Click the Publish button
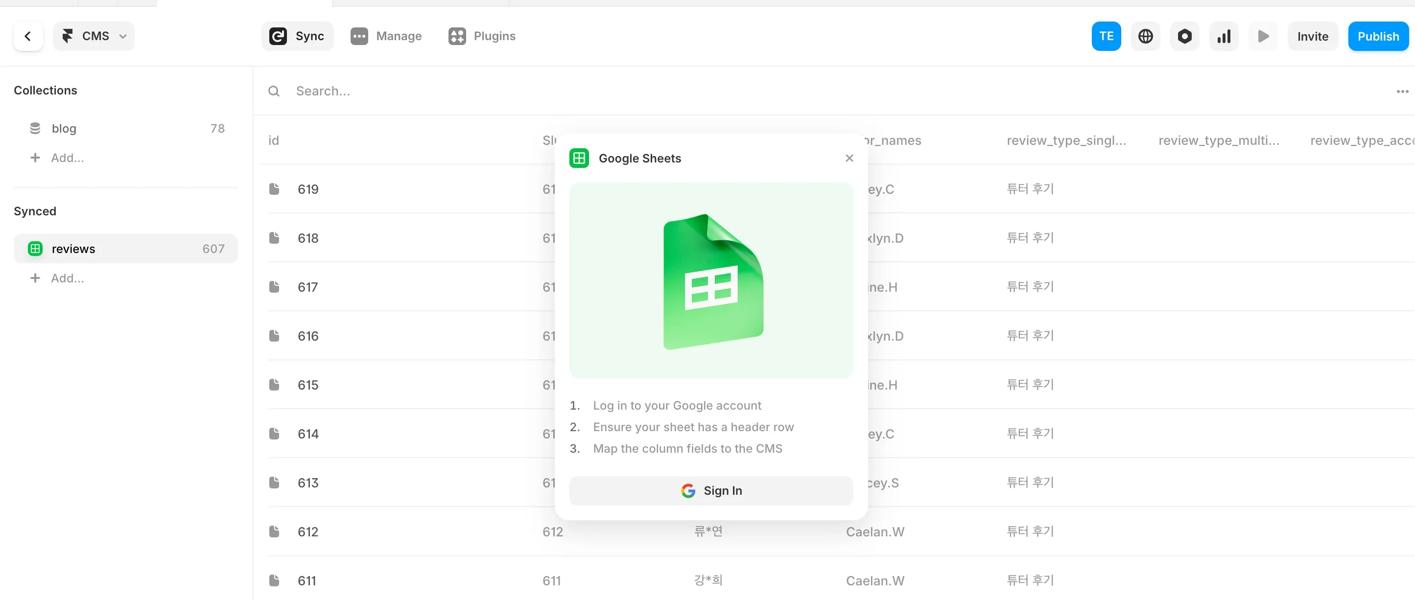Image resolution: width=1415 pixels, height=600 pixels. (1379, 36)
